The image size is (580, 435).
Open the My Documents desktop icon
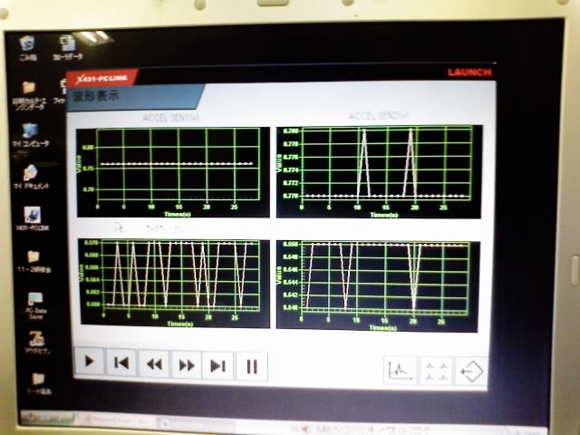[x=31, y=174]
